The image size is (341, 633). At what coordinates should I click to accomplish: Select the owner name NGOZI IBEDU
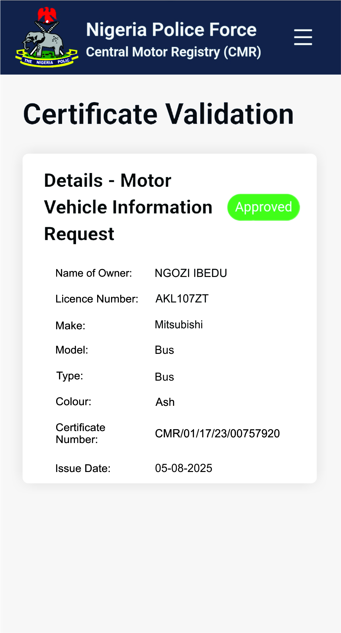point(191,273)
